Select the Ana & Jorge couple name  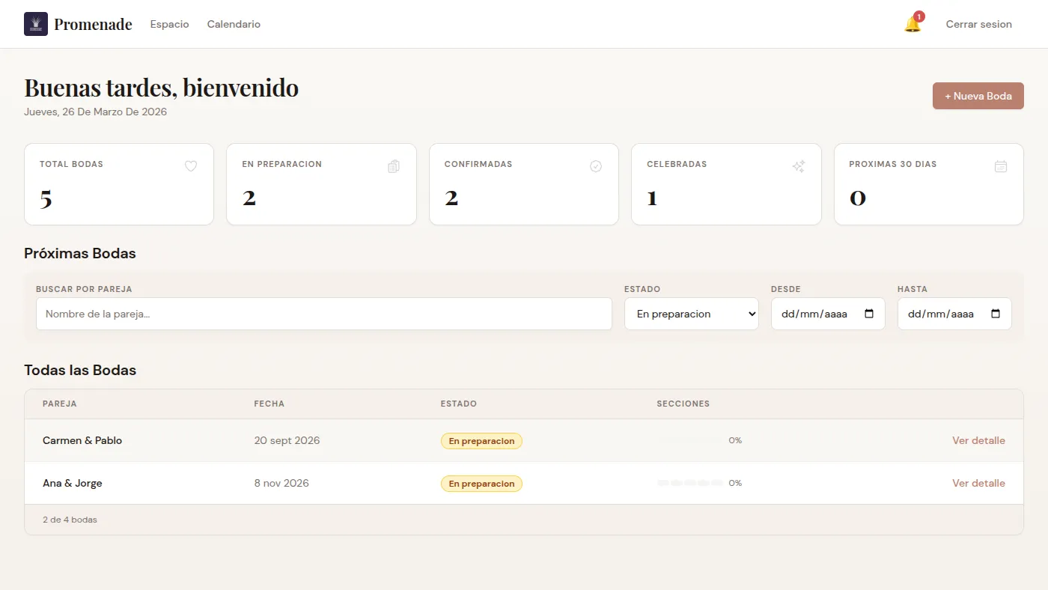(x=73, y=483)
